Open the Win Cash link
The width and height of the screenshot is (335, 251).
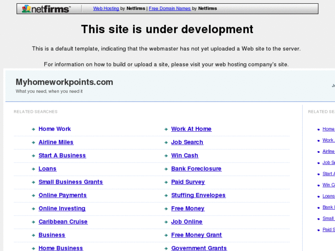click(x=185, y=155)
